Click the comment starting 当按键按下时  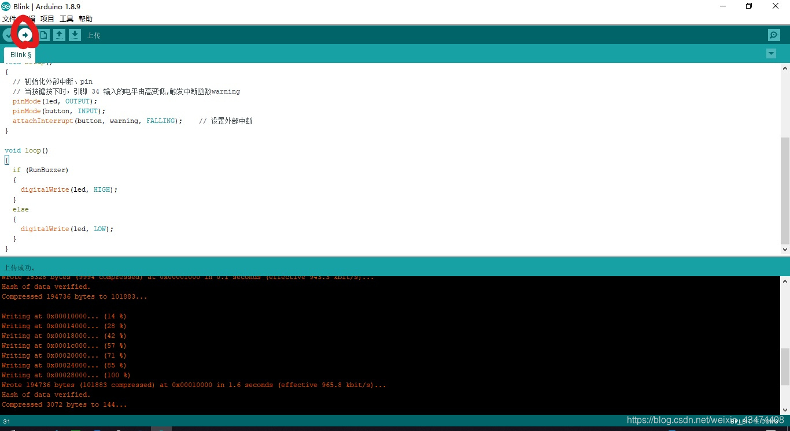(126, 91)
